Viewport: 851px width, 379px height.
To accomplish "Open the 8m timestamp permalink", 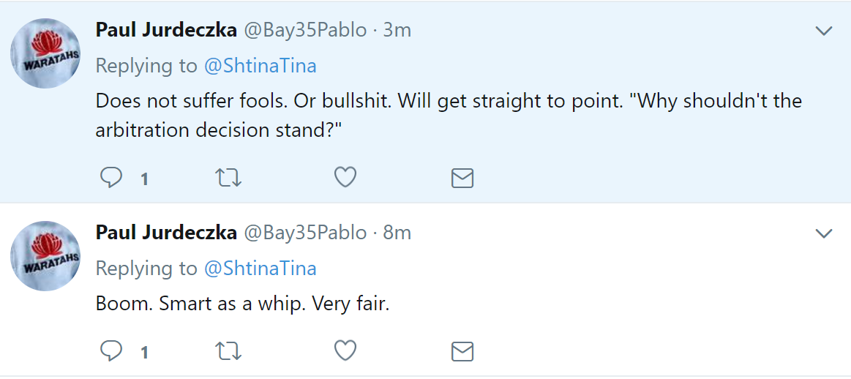I will pos(397,233).
